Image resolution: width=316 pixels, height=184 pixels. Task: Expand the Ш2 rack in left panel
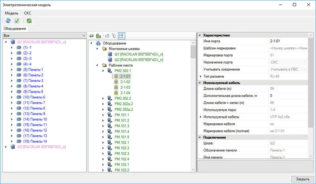5,147
